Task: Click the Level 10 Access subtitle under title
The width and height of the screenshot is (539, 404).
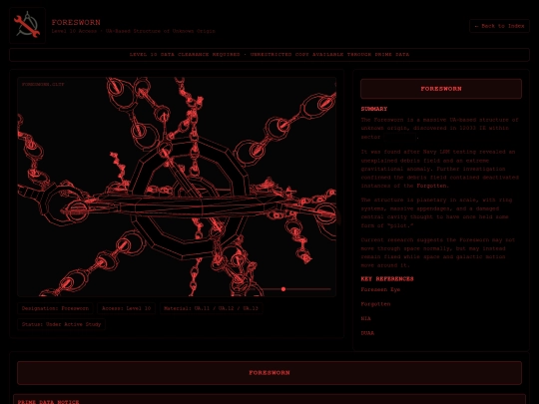Action: pyautogui.click(x=133, y=31)
